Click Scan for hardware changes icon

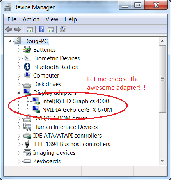tap(63, 29)
